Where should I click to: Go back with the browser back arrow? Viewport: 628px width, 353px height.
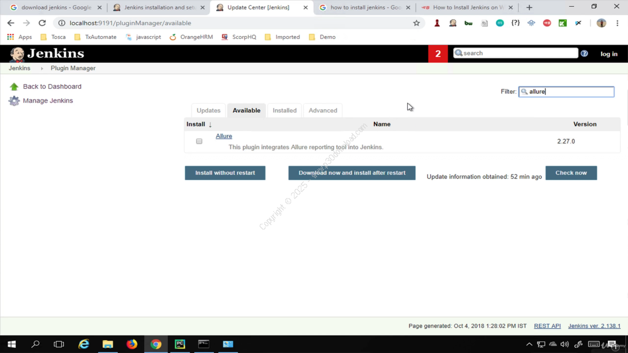click(11, 23)
